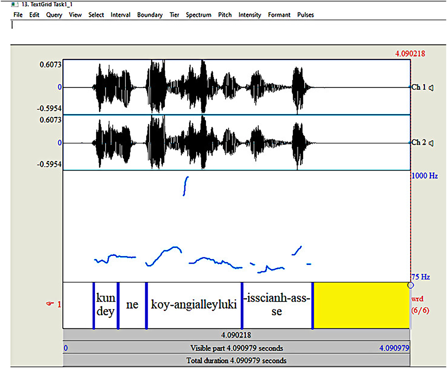447x368 pixels.
Task: Select the 'koy-angialleyluki' interval
Action: pyautogui.click(x=194, y=305)
